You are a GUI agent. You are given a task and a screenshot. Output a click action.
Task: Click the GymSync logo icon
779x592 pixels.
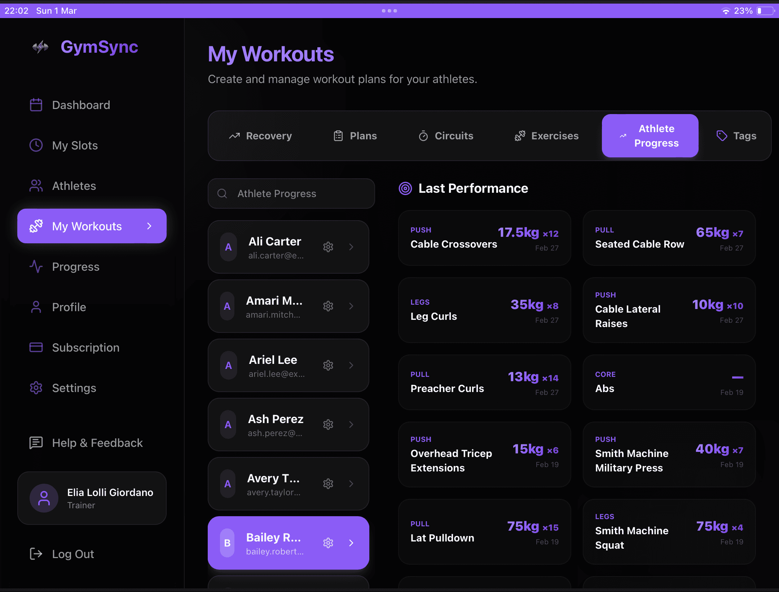40,47
